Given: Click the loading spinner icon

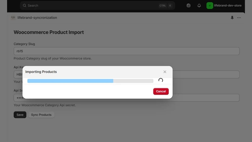Looking at the screenshot, I should [x=161, y=80].
